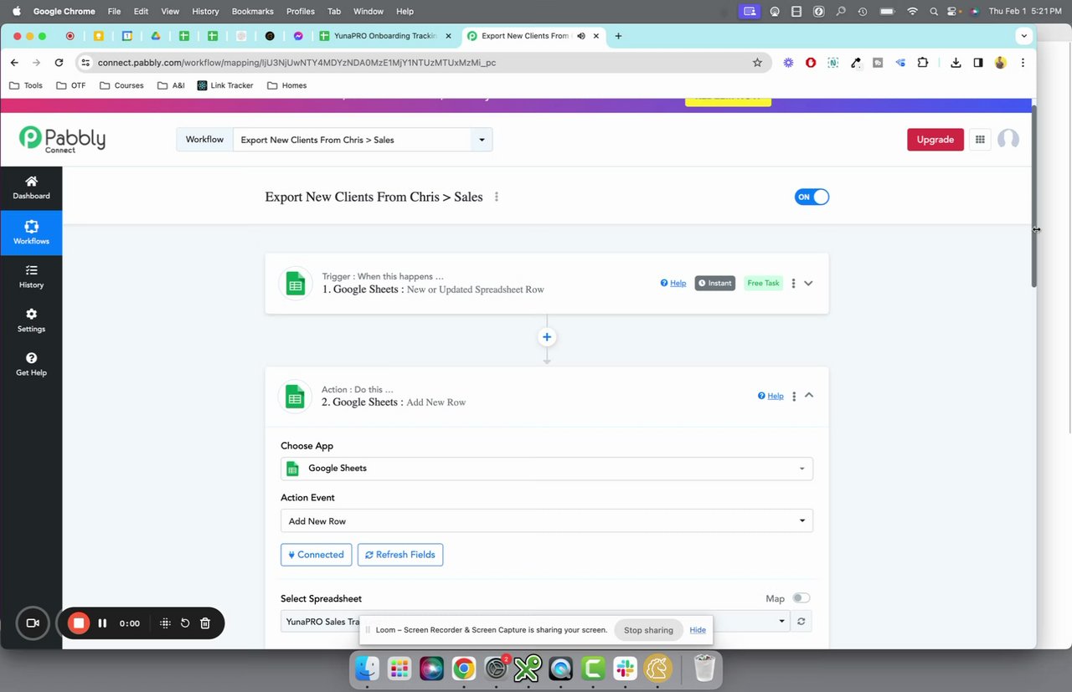Open the Loom drawing tools grid icon
Image resolution: width=1072 pixels, height=692 pixels.
[165, 623]
